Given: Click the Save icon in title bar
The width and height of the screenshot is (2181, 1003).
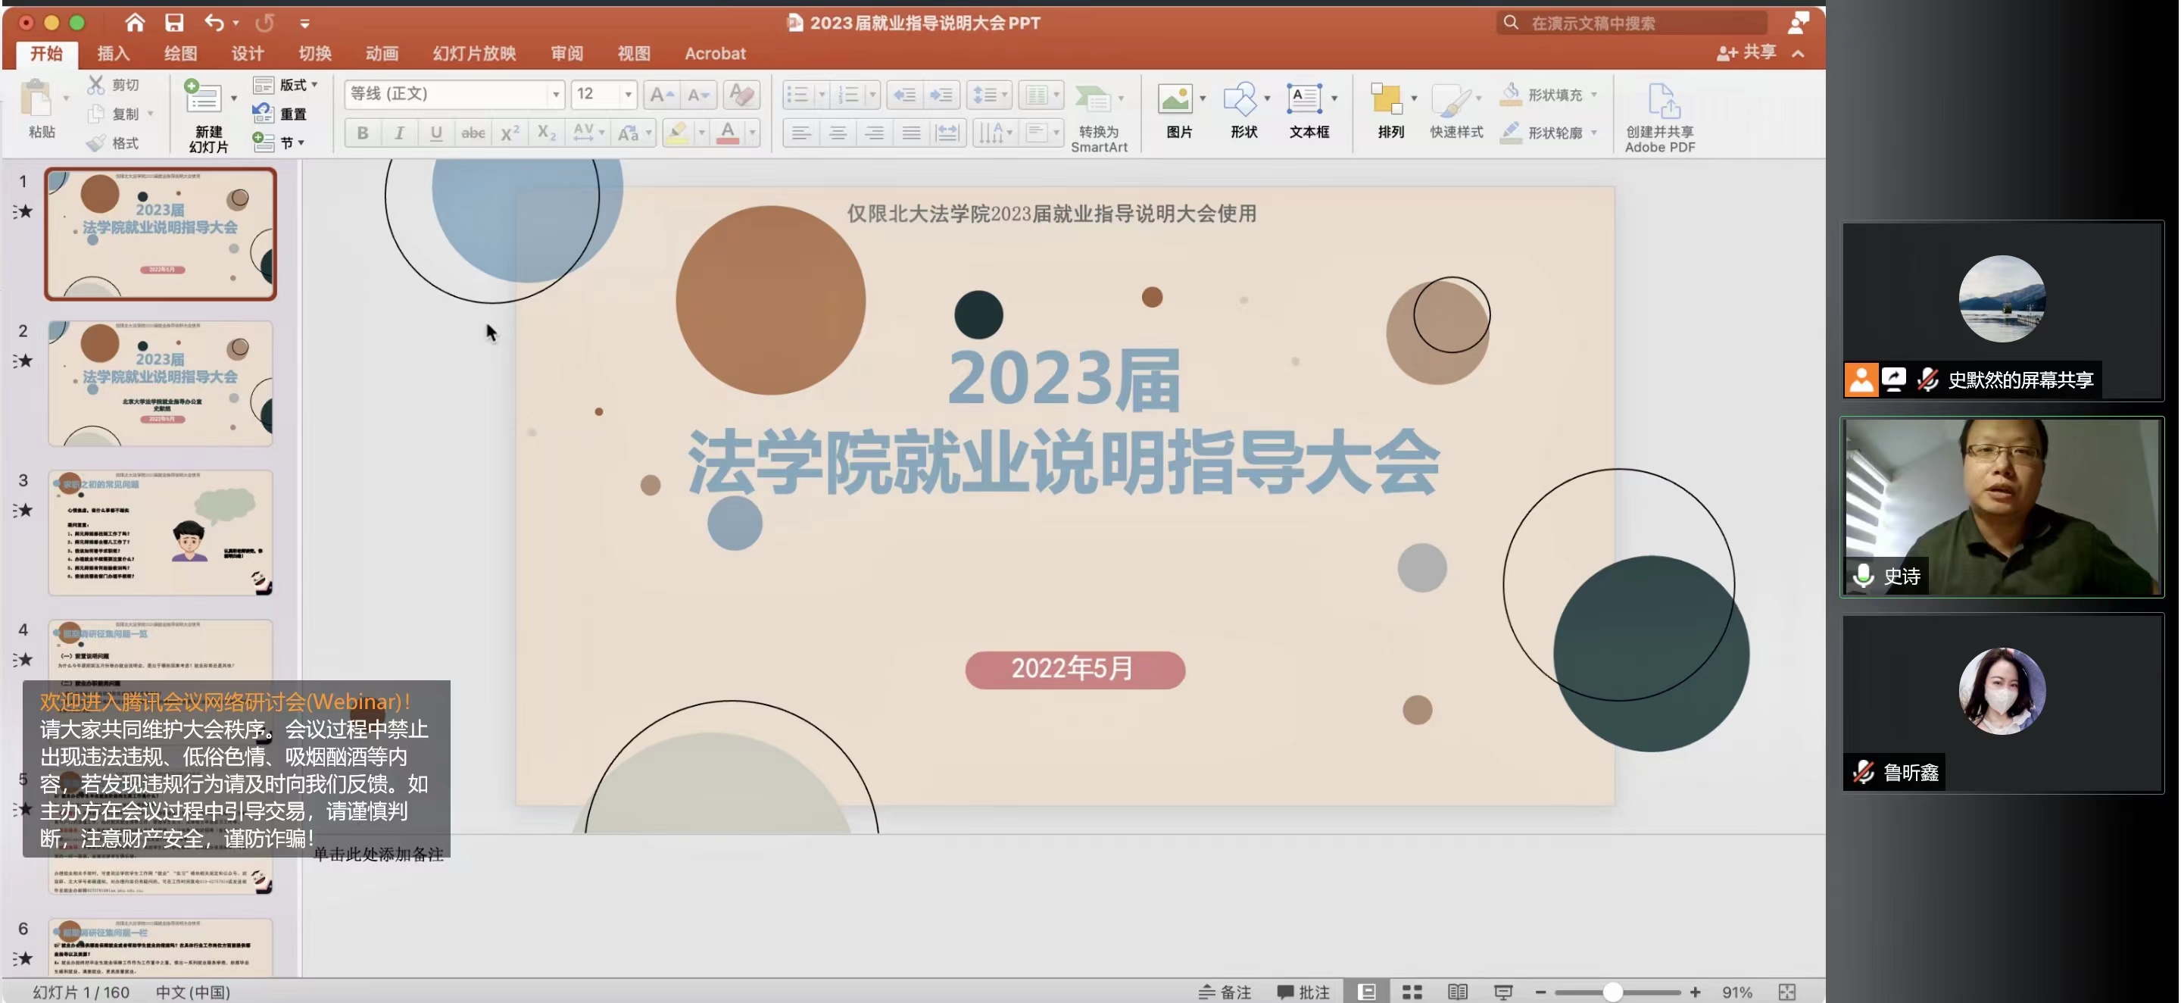Looking at the screenshot, I should (173, 23).
